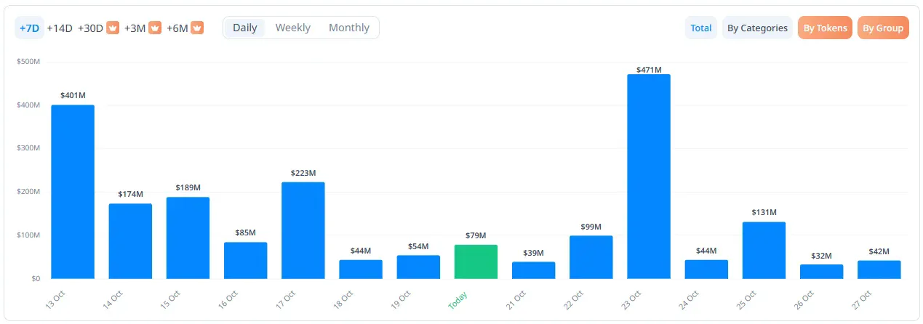
Task: Click the crown icon next to +30D
Action: tap(113, 28)
